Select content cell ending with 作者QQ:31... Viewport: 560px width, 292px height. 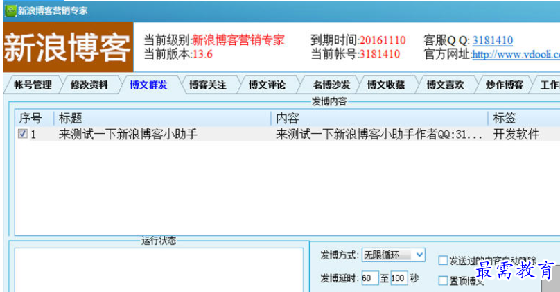click(x=379, y=135)
